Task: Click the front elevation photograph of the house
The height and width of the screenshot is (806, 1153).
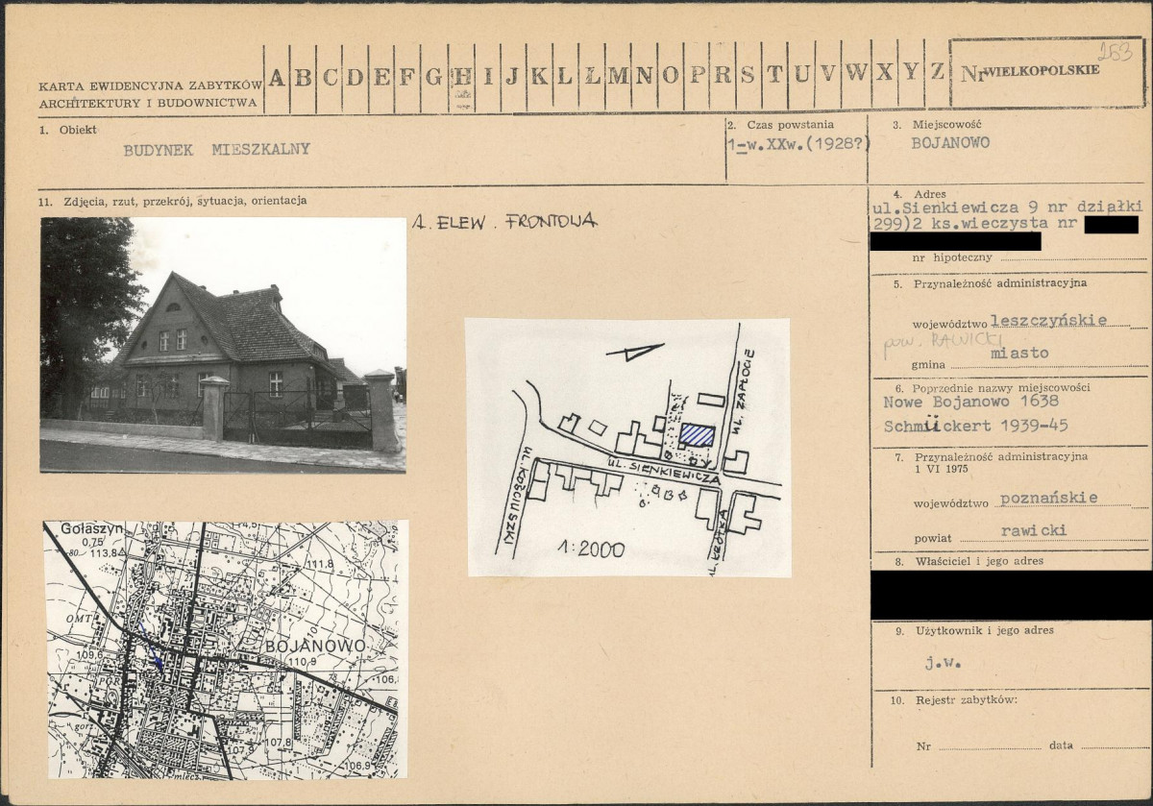Action: tap(223, 345)
